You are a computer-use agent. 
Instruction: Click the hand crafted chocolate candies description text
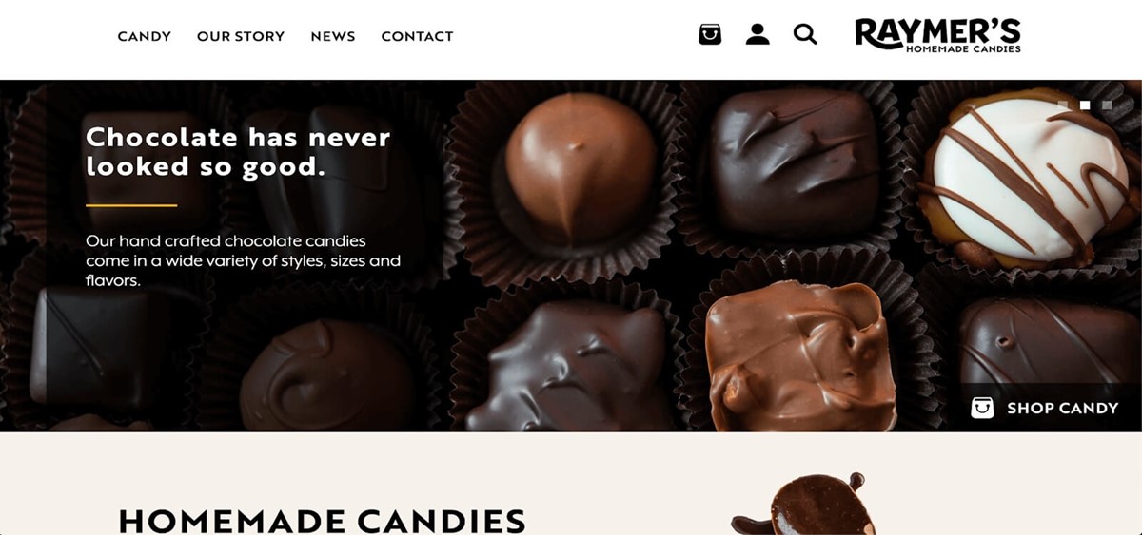(x=243, y=260)
